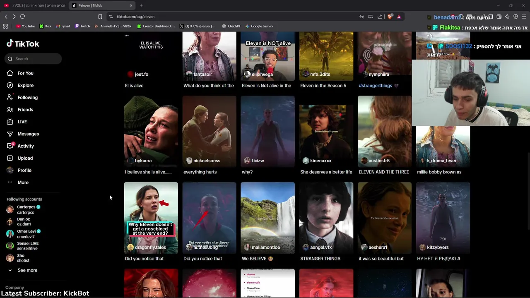Reload the page
The width and height of the screenshot is (530, 298).
pyautogui.click(x=23, y=17)
